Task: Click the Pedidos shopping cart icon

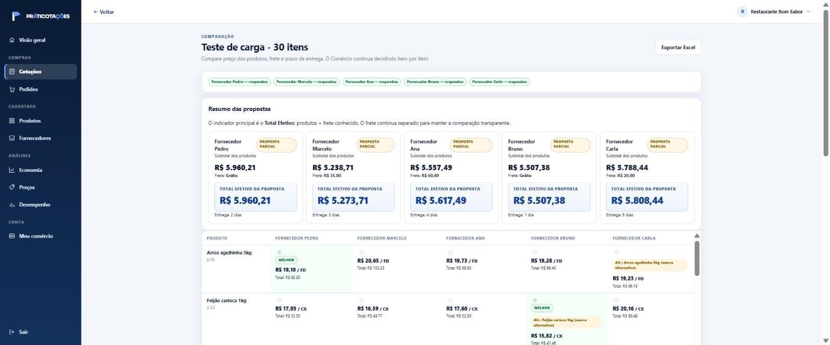Action: (12, 89)
